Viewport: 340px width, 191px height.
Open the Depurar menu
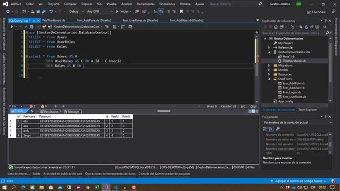point(87,4)
